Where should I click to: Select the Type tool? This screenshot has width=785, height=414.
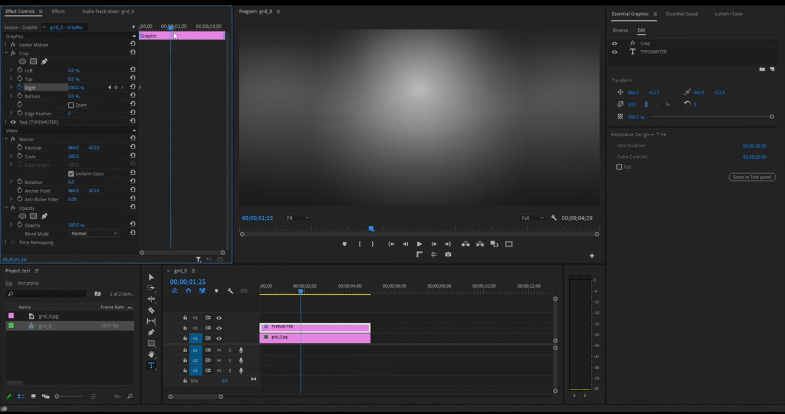151,366
